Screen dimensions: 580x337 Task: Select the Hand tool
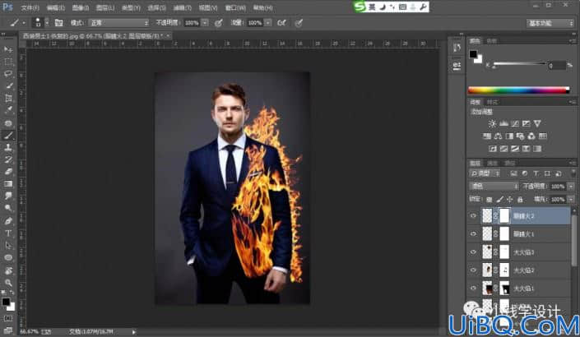[8, 270]
